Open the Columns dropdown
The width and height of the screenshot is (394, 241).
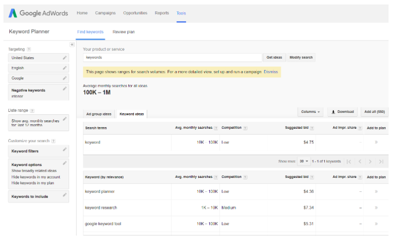[311, 112]
